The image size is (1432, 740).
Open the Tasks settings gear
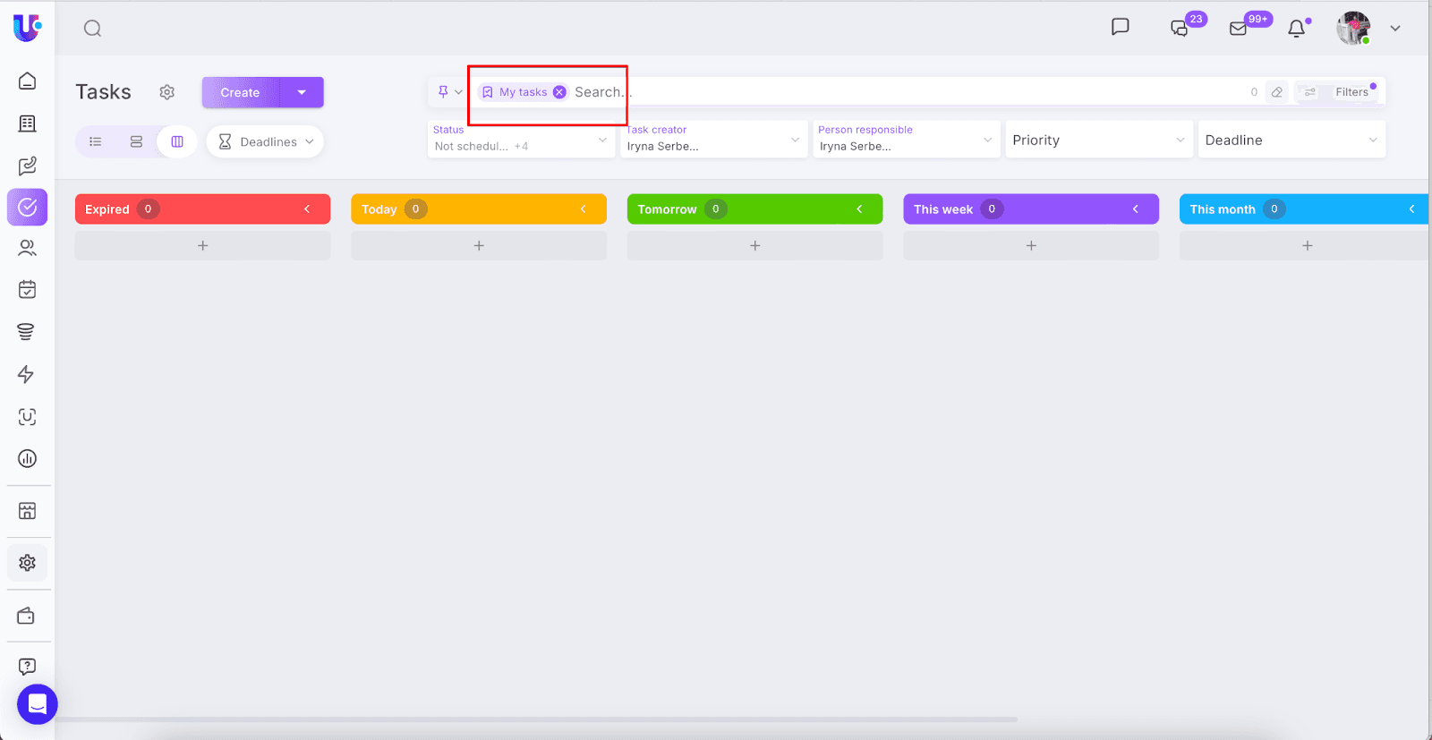[167, 92]
